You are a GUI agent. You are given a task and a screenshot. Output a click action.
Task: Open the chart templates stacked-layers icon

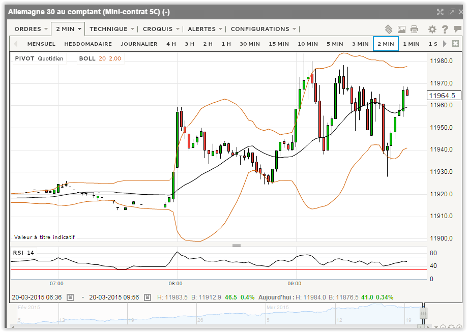click(389, 29)
